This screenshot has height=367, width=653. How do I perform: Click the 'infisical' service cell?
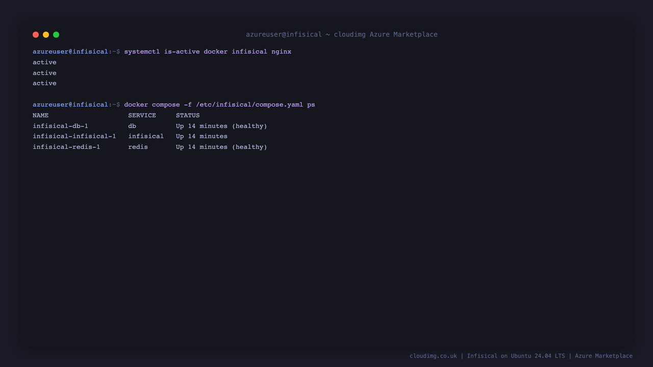(x=146, y=136)
